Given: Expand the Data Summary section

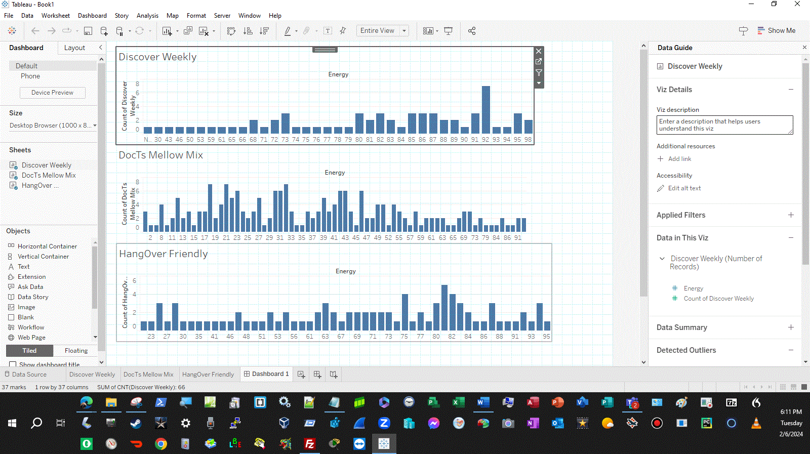Looking at the screenshot, I should point(791,327).
